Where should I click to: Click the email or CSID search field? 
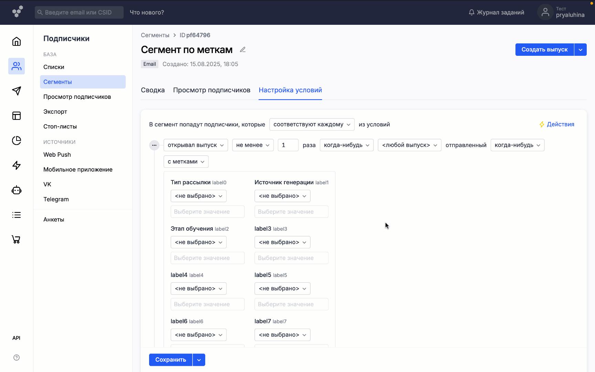(x=79, y=12)
